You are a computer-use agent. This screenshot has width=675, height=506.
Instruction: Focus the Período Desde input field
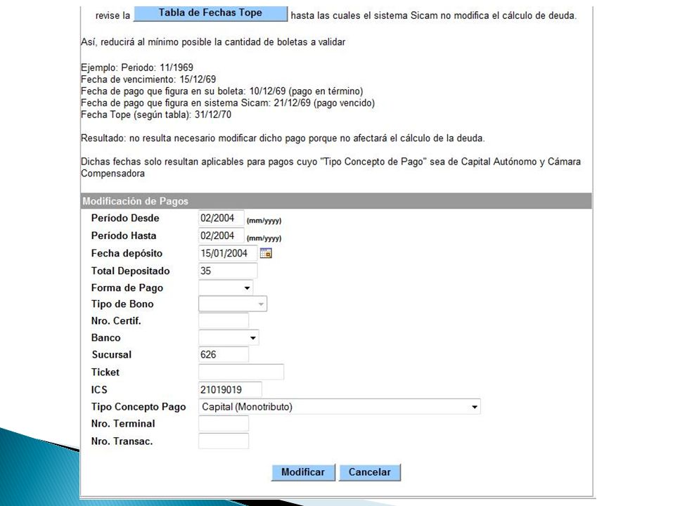pos(221,218)
